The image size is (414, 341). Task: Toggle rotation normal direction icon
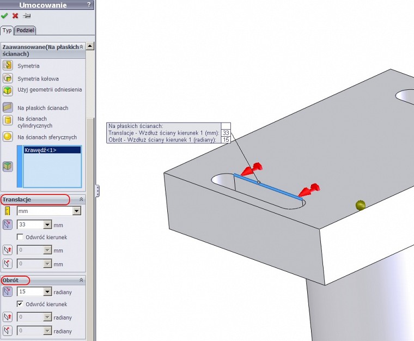[8, 331]
